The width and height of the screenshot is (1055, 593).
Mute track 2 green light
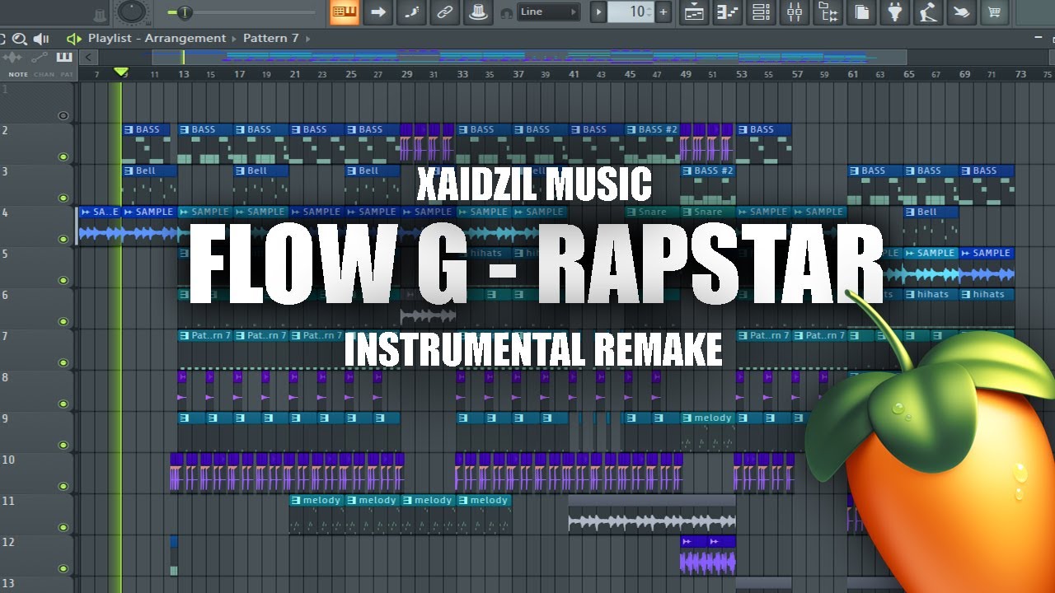63,156
